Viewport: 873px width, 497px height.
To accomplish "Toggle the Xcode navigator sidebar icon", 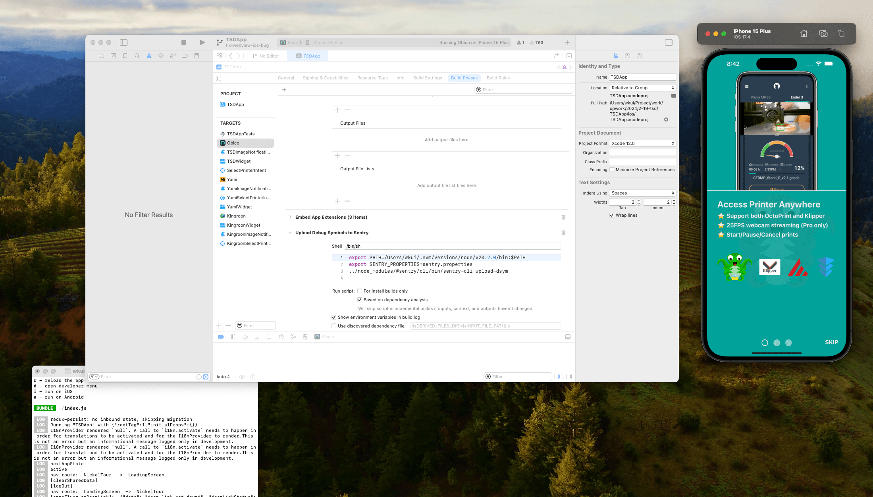I will (124, 42).
